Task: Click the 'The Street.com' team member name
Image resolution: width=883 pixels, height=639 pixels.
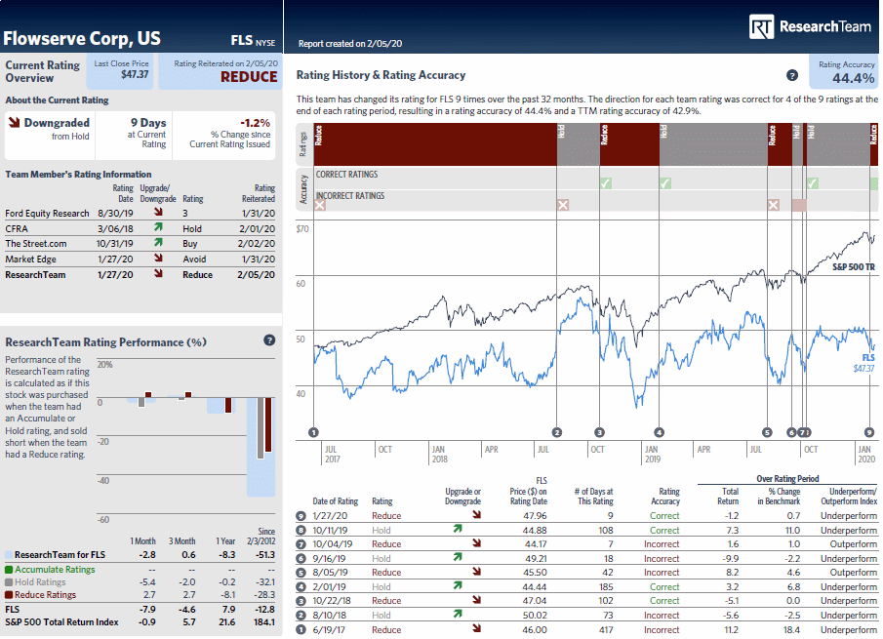Action: (x=36, y=244)
